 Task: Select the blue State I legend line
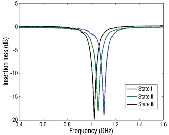coord(132,89)
